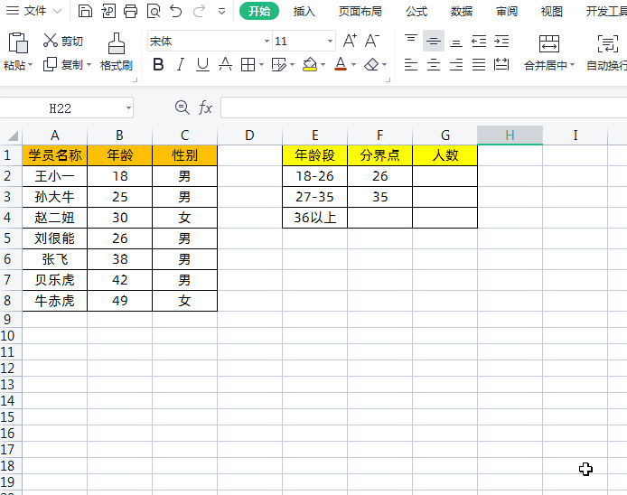Viewport: 627px width, 495px height.
Task: Apply yellow fill color bucket
Action: tap(310, 64)
